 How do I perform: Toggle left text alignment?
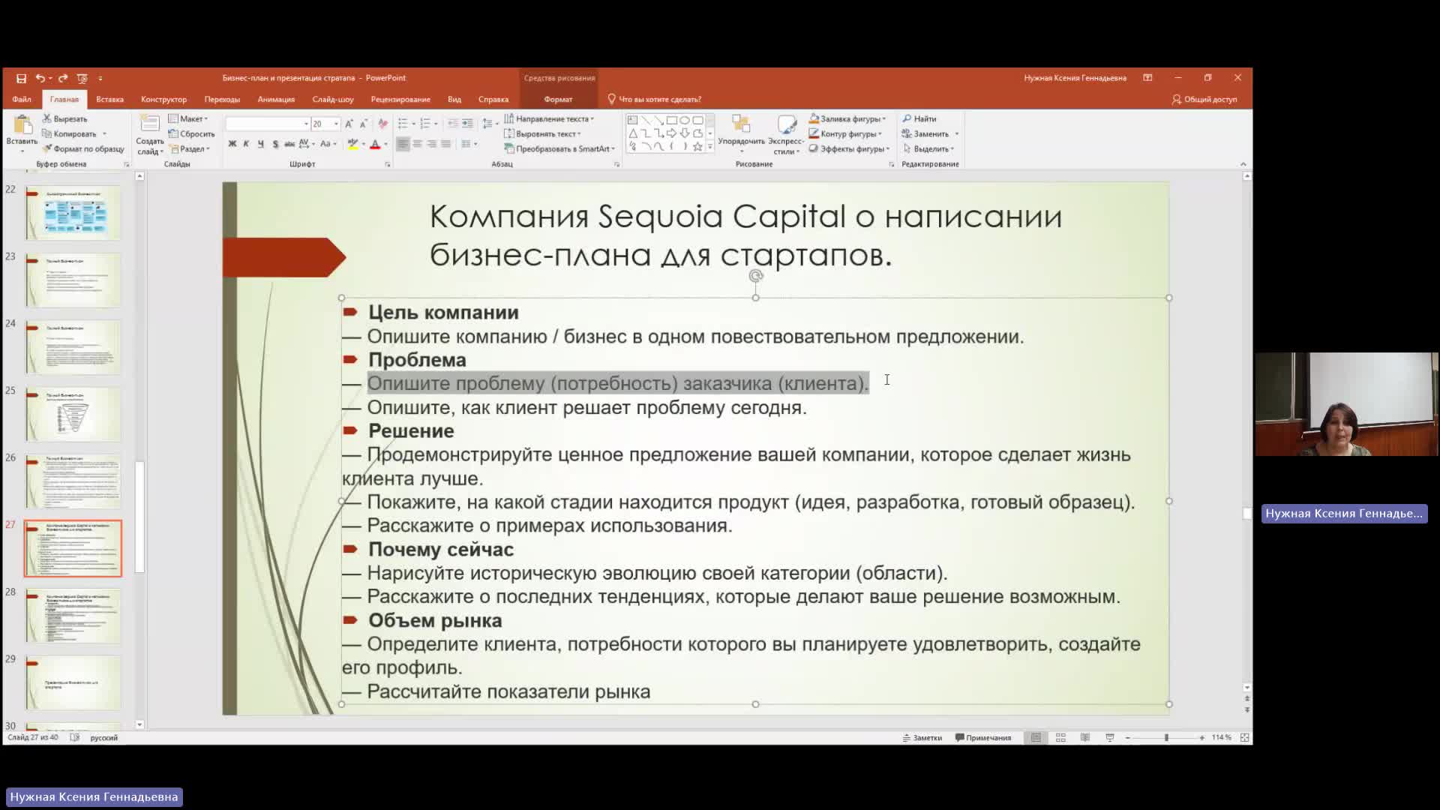(403, 144)
